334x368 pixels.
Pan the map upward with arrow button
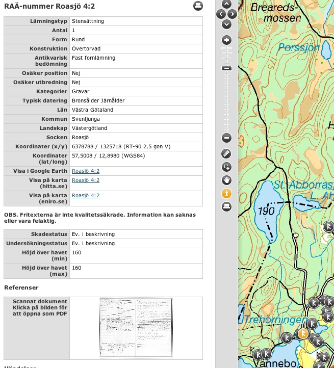[x=227, y=4]
